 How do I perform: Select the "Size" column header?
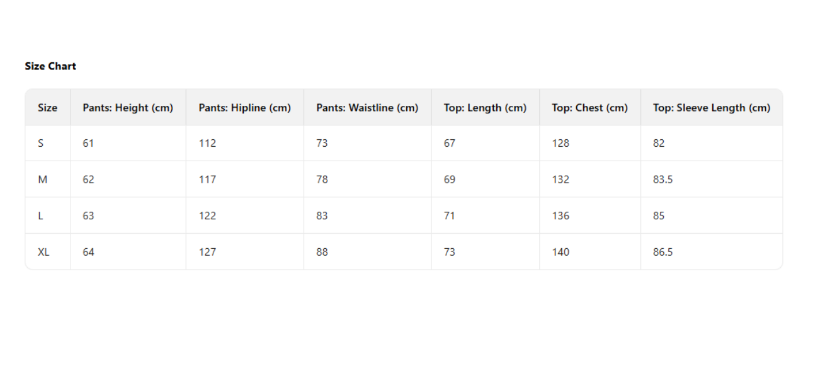[47, 108]
